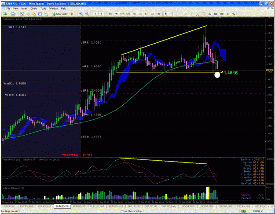Click the 'q3R1: 1.4635' level label
The height and width of the screenshot is (214, 275).
click(x=91, y=42)
